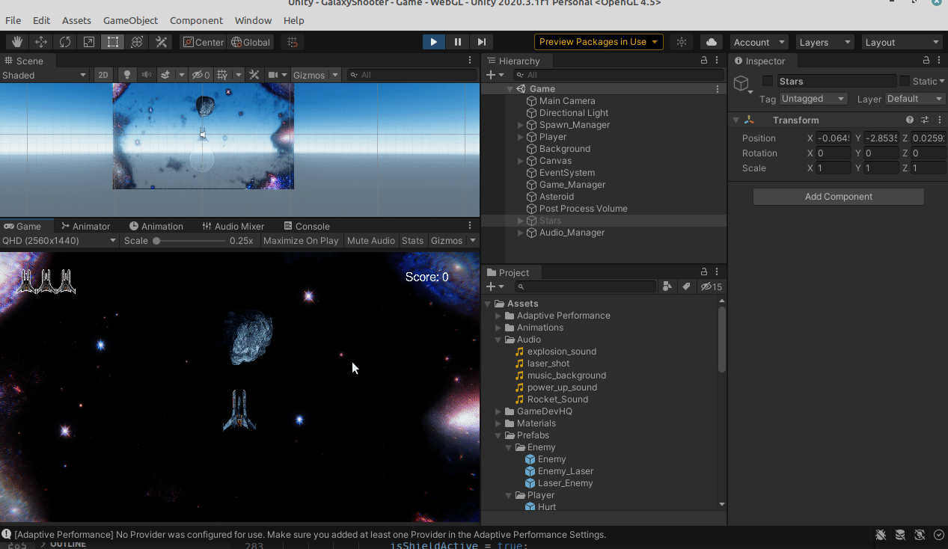
Task: Switch to the Audio Mixer tab
Action: point(233,226)
